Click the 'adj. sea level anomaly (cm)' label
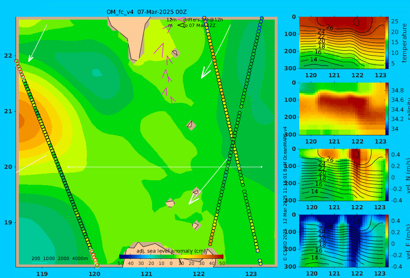410x278 pixels. coord(171,251)
